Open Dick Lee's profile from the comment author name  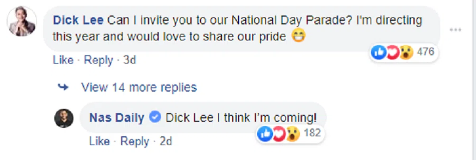pyautogui.click(x=78, y=20)
